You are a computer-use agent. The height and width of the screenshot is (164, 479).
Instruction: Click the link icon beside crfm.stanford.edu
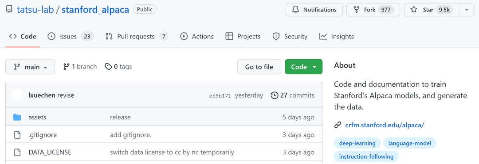[338, 125]
